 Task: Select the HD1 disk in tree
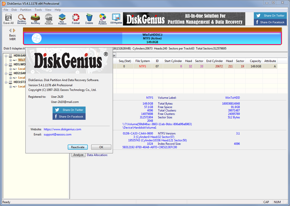[20, 64]
